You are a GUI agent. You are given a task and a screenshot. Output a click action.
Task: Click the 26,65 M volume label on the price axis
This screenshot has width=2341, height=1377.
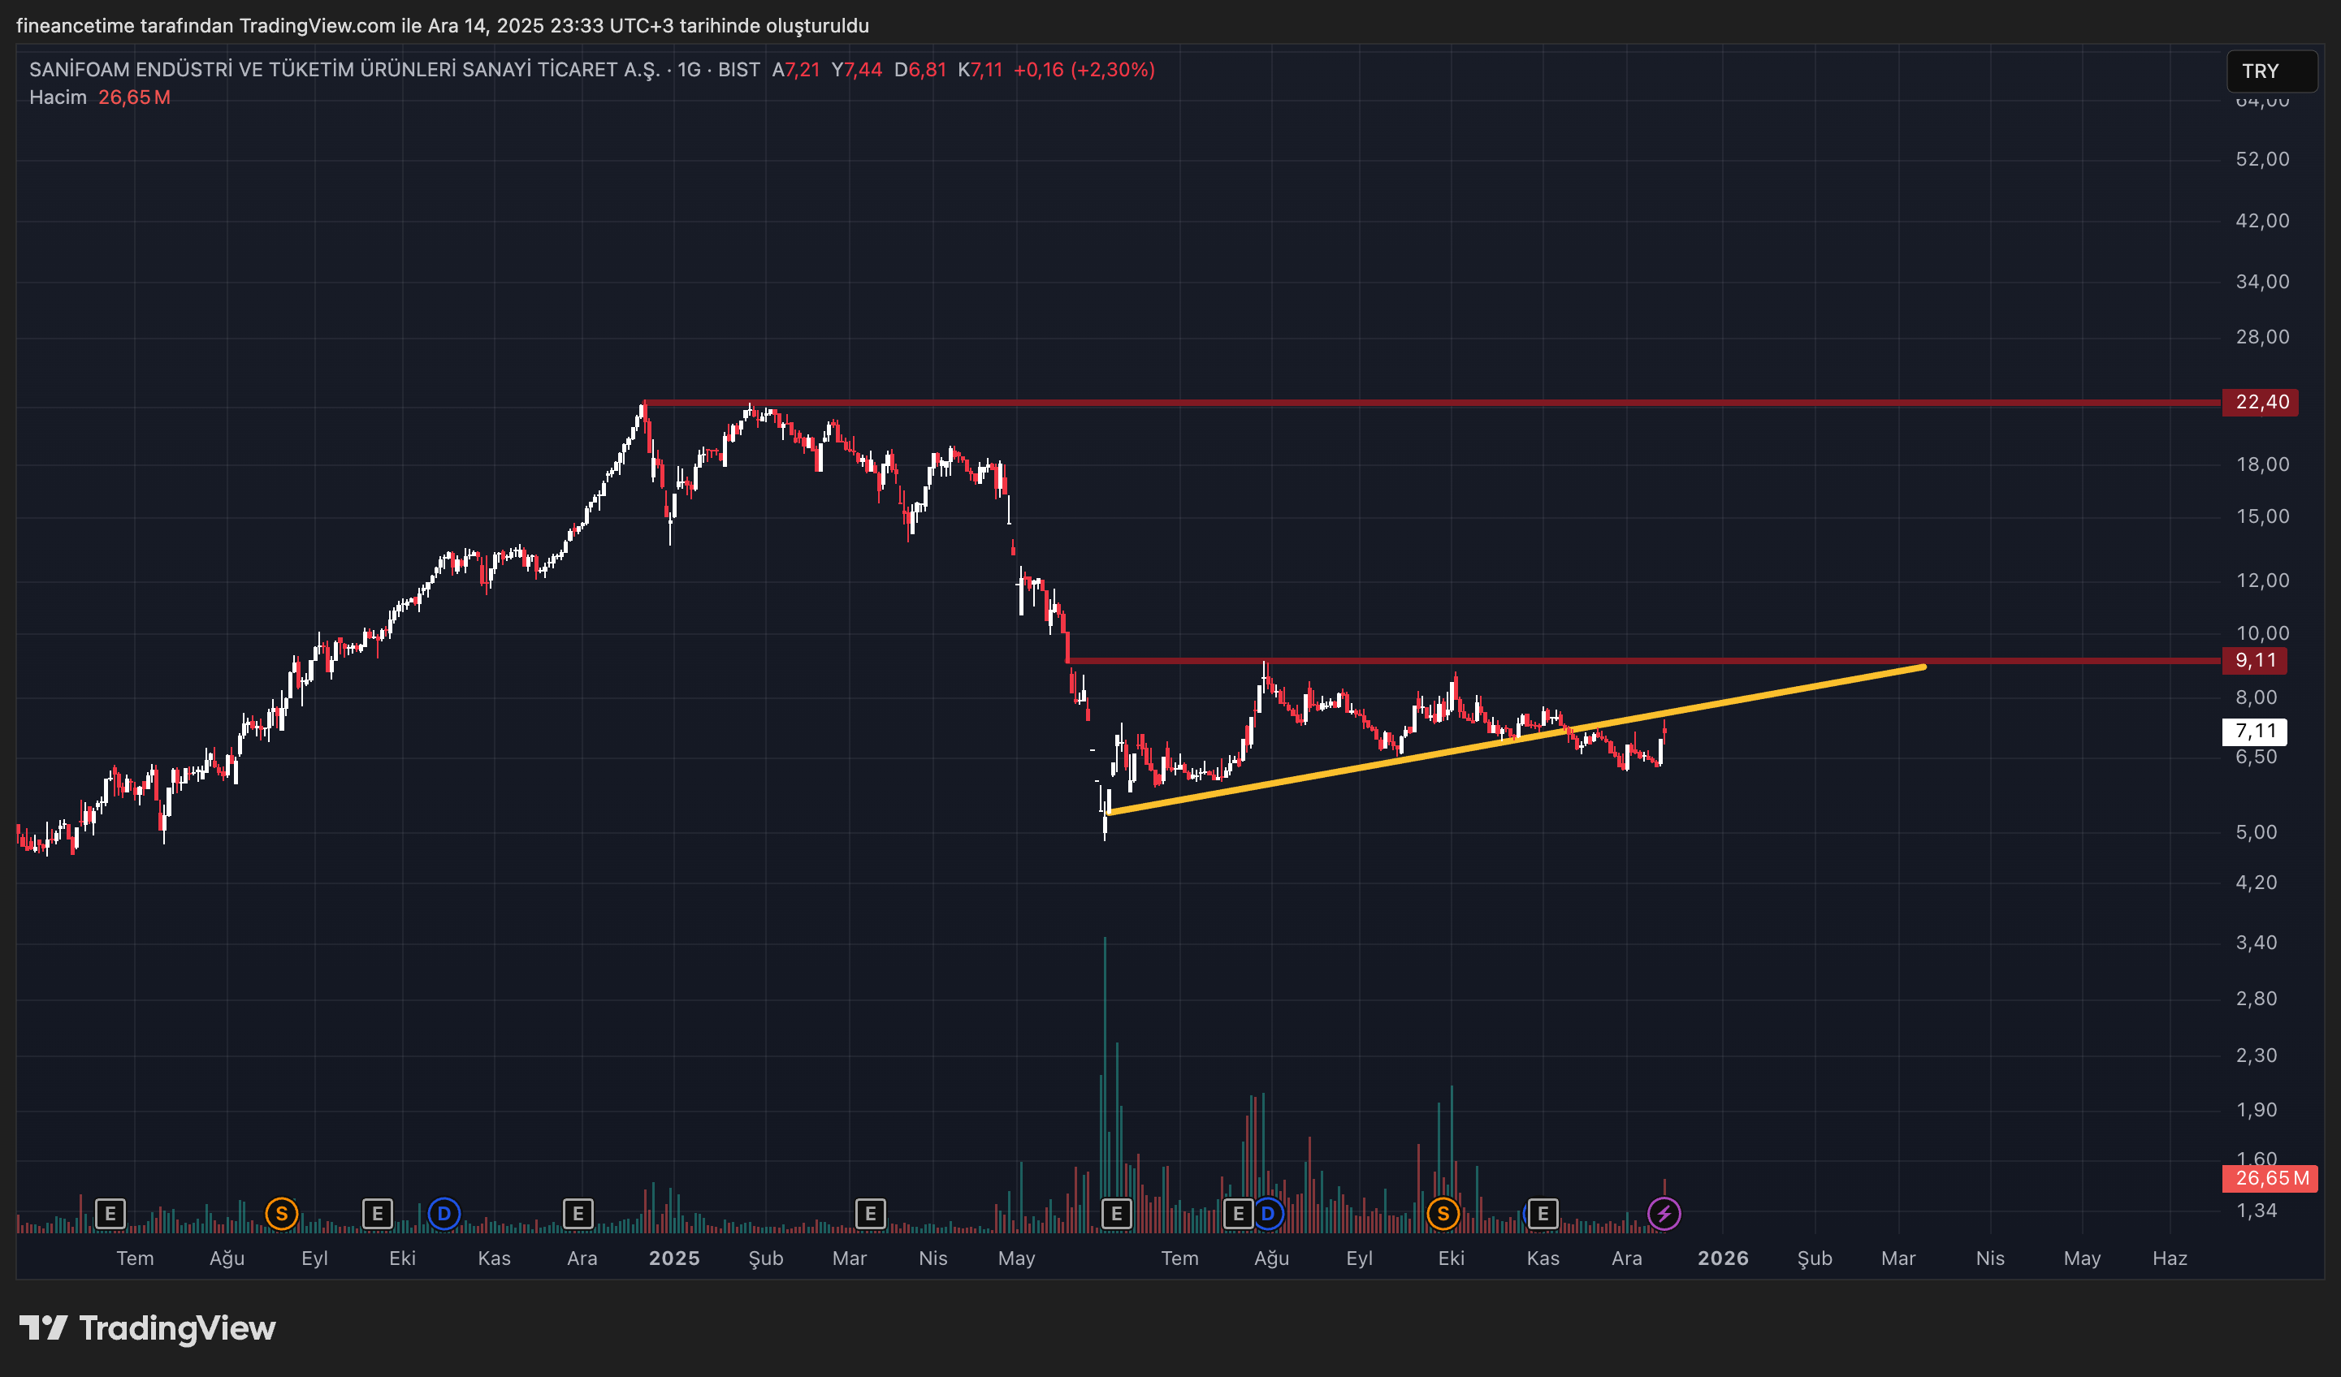(2270, 1177)
